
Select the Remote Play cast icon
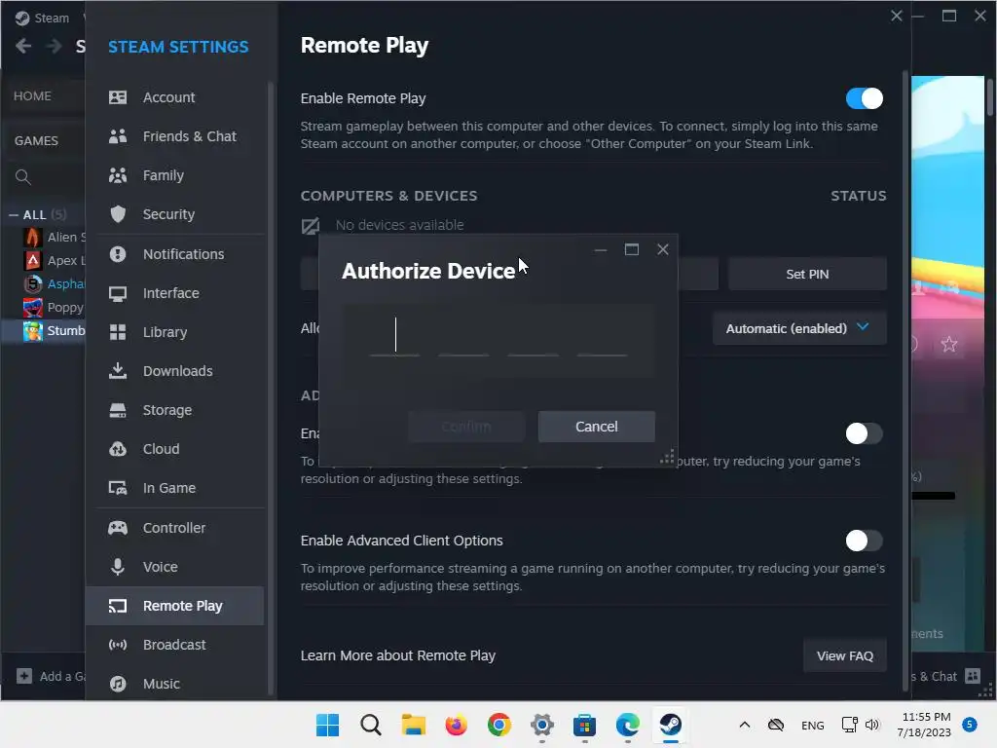tap(118, 606)
